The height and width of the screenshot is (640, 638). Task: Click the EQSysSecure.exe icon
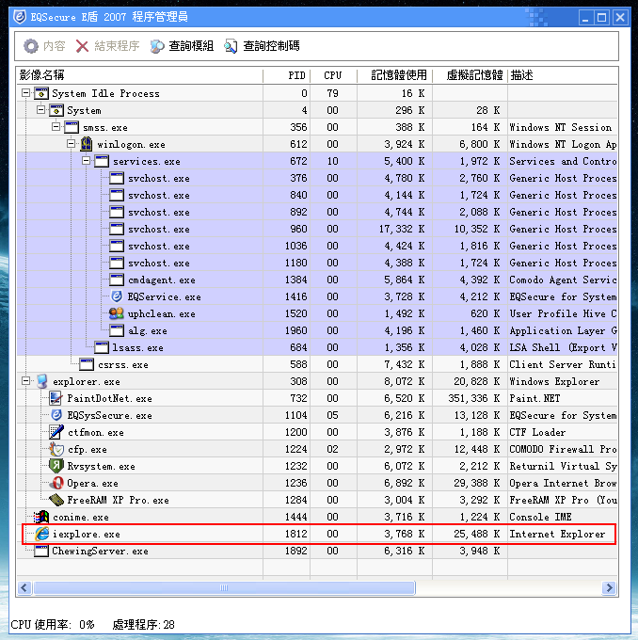click(56, 415)
